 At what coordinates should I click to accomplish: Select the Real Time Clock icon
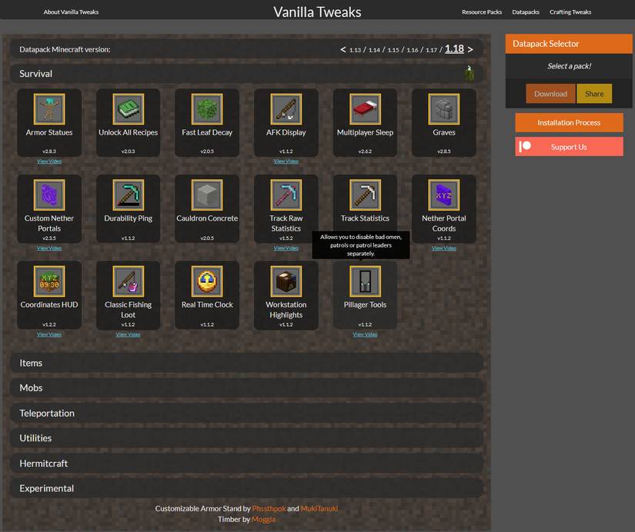[206, 281]
